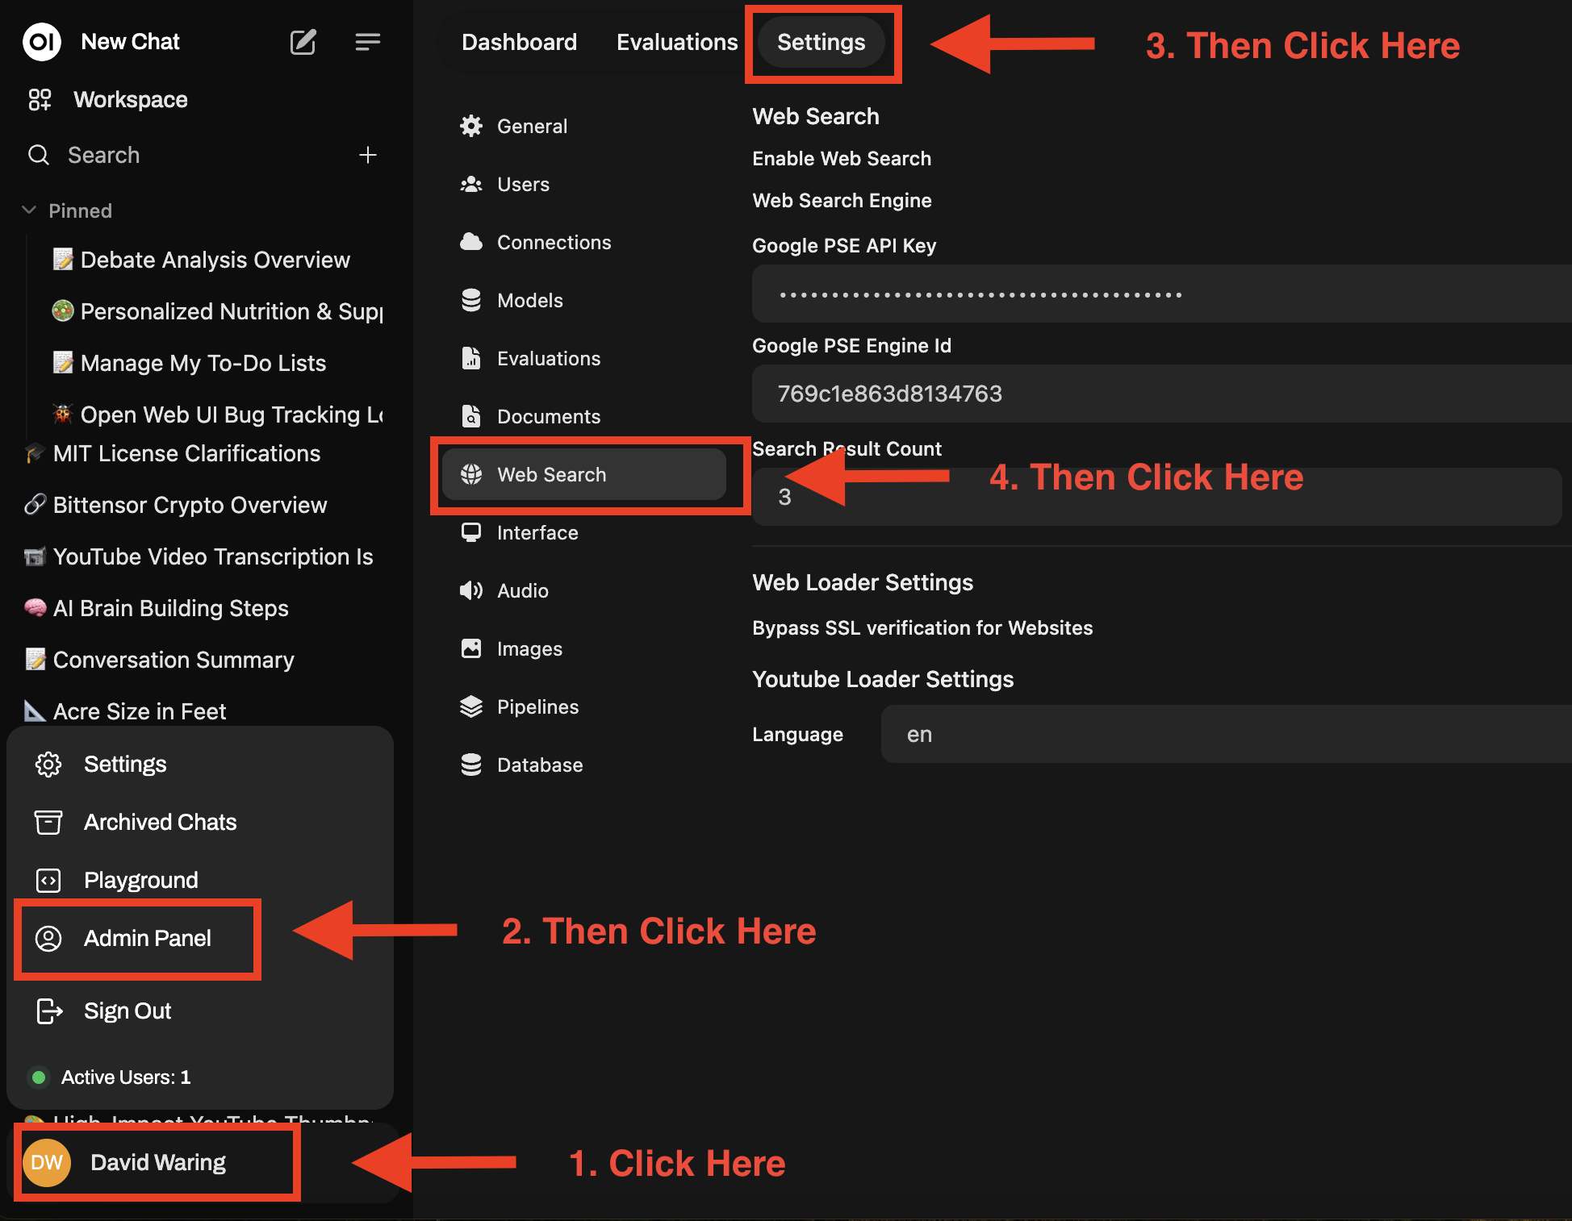Open Personalized Nutrition pinned chat
The height and width of the screenshot is (1221, 1572).
click(218, 311)
